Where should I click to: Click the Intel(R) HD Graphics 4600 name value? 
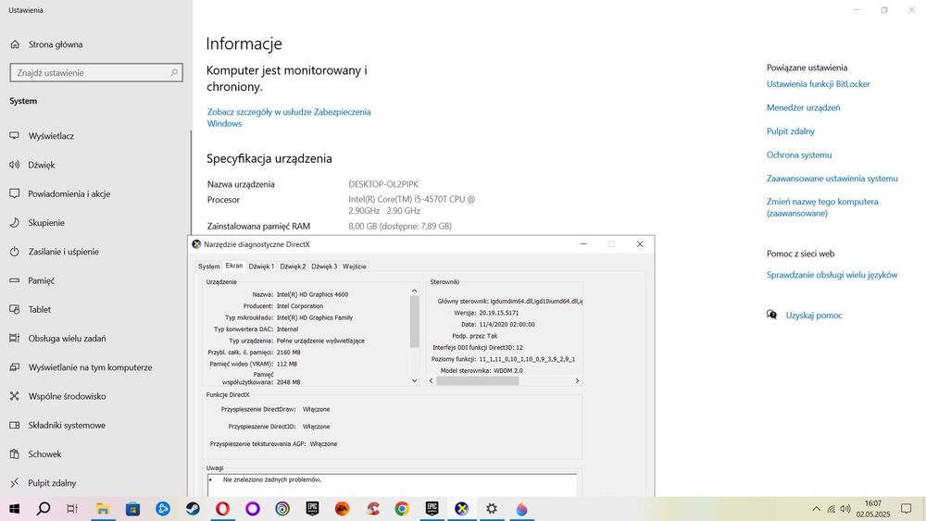click(312, 294)
